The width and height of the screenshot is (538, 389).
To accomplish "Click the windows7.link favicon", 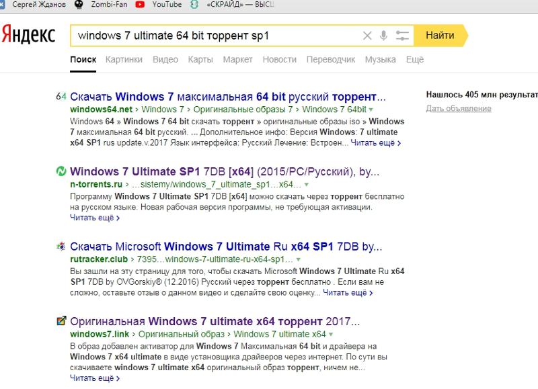I will click(61, 320).
